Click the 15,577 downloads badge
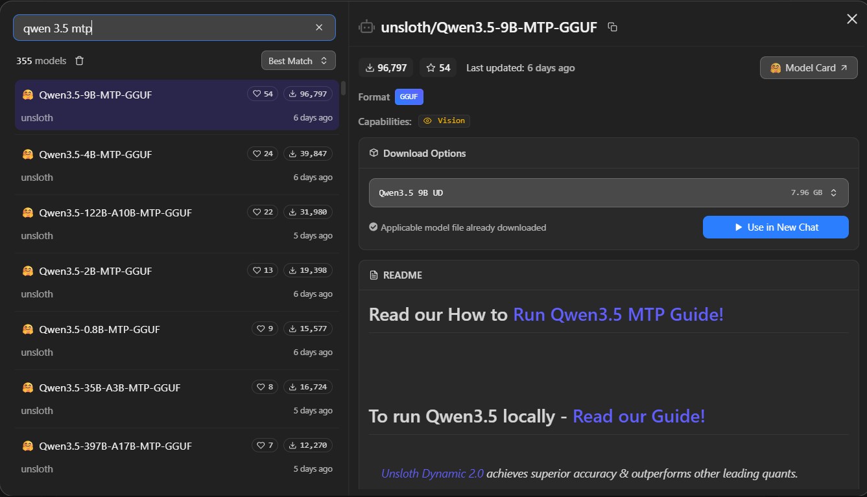The width and height of the screenshot is (867, 497). pyautogui.click(x=308, y=329)
